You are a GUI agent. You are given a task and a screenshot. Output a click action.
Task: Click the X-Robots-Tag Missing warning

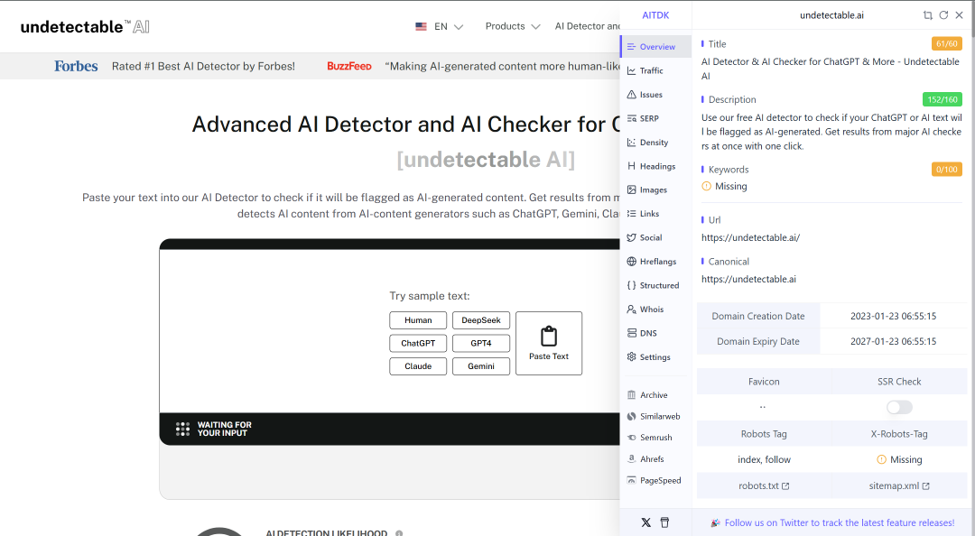(899, 459)
